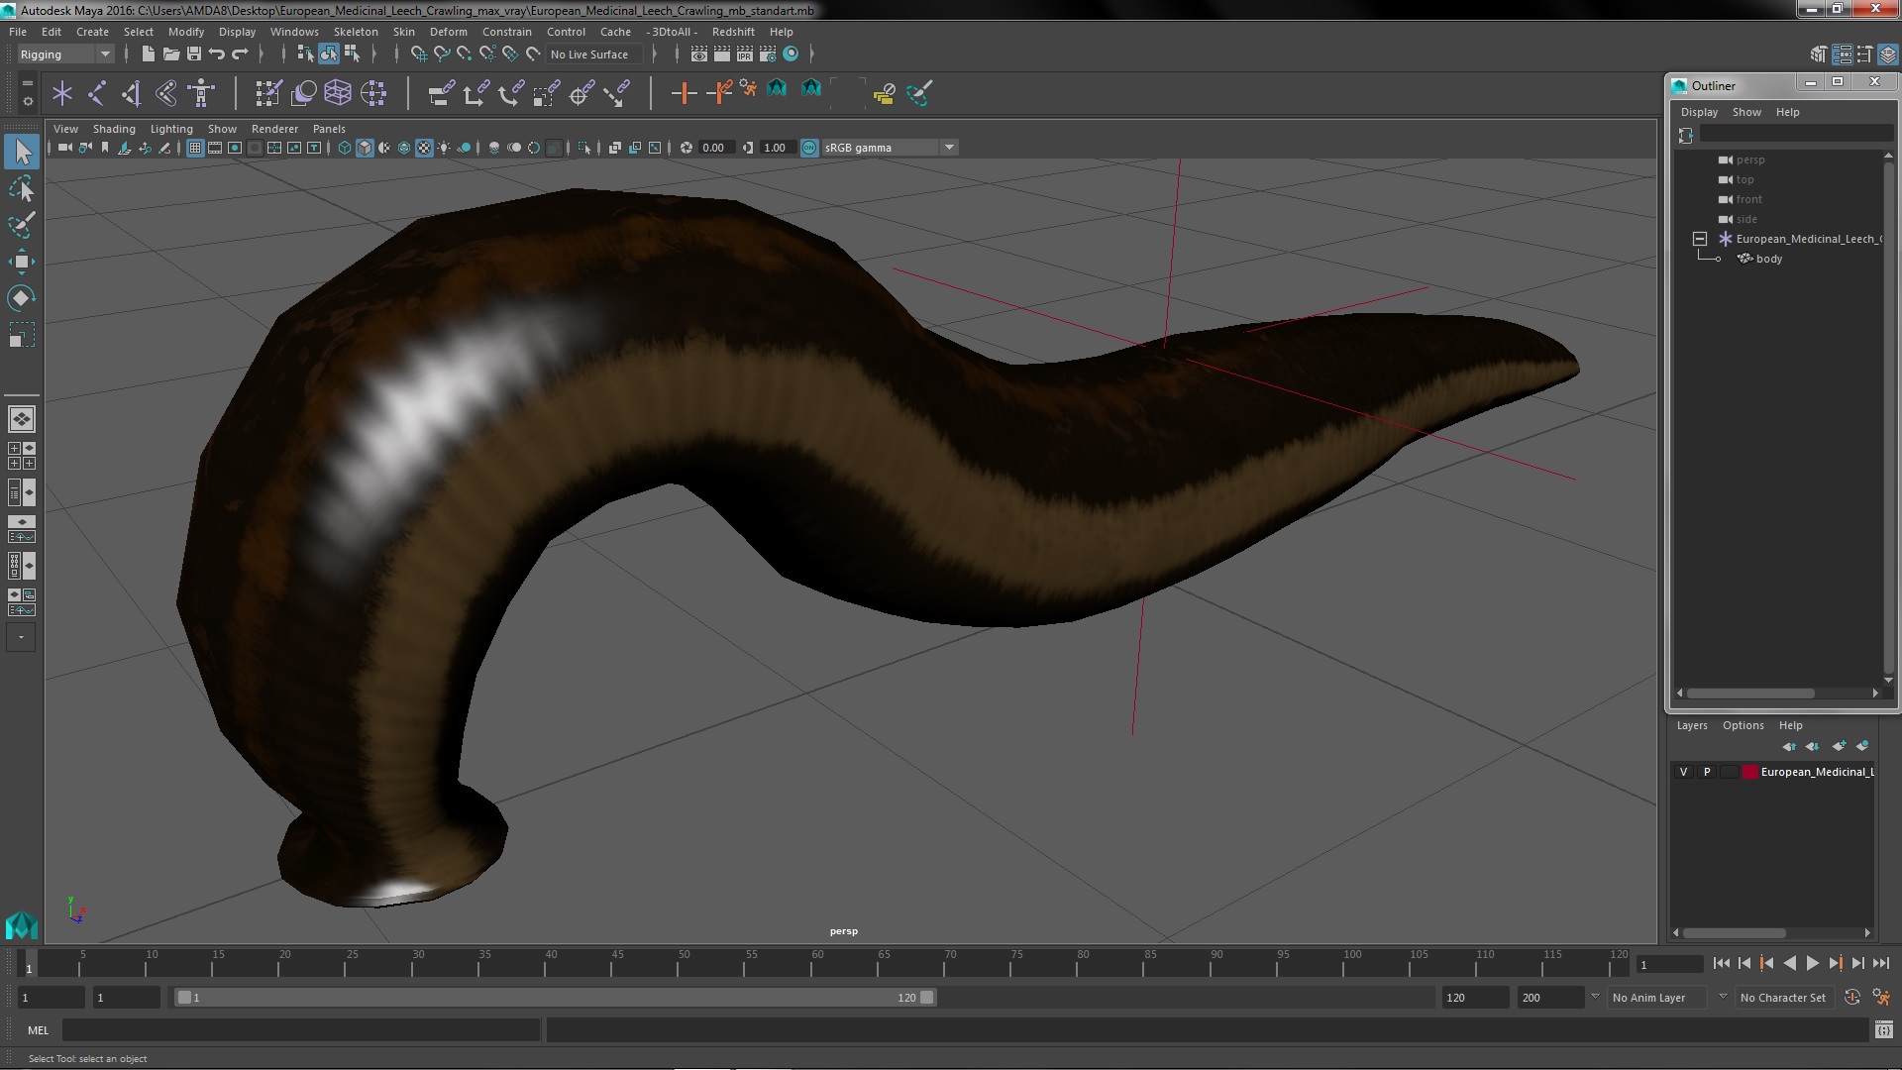Screen dimensions: 1902x1070
Task: Click the Create Joints tool on the rigging shelf
Action: [96, 93]
